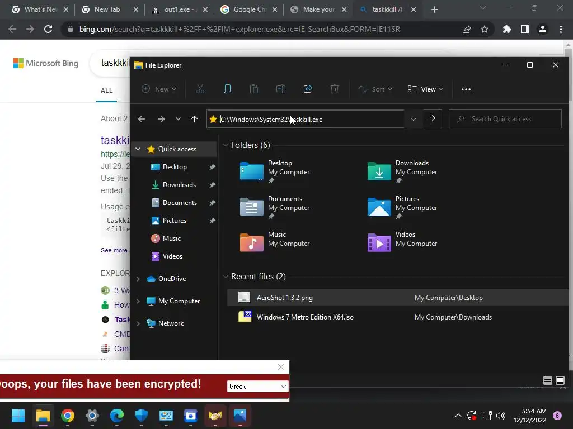Switch to the Make your Chrome tab
Image resolution: width=573 pixels, height=429 pixels.
[318, 9]
